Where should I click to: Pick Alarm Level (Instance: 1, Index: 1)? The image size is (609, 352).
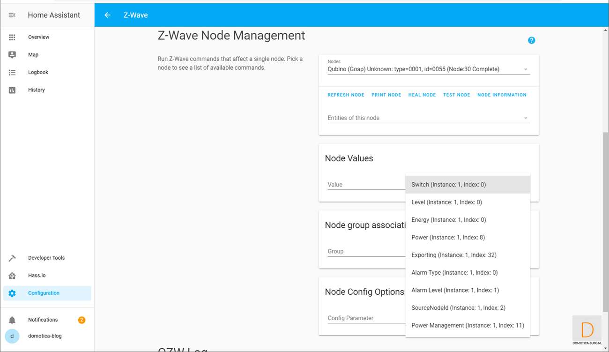click(x=455, y=290)
